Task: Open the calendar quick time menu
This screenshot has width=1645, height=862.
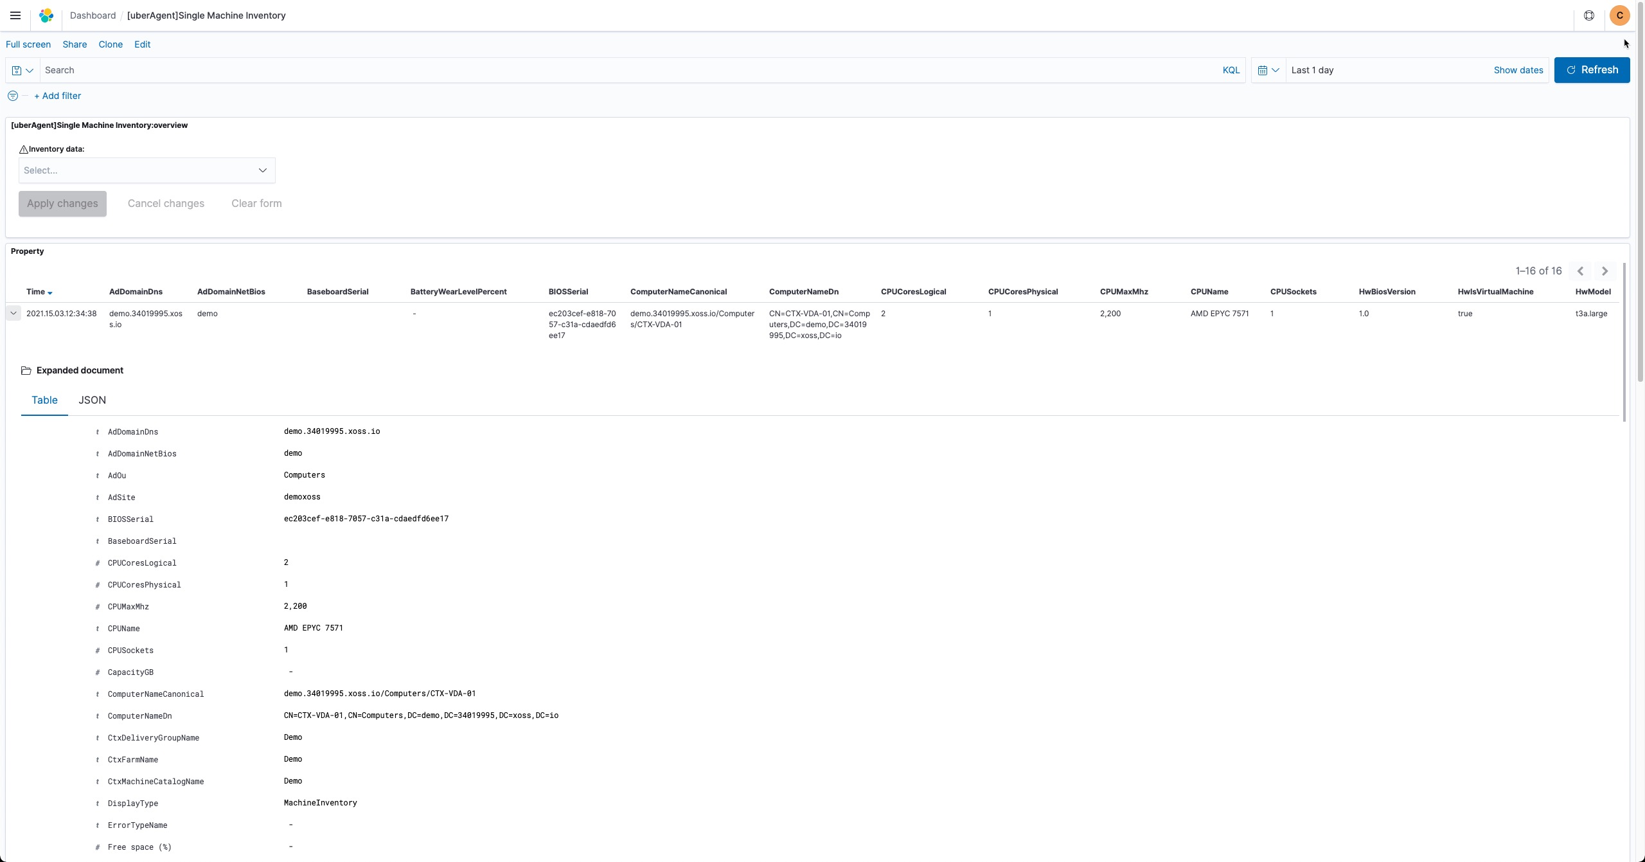Action: (1268, 70)
